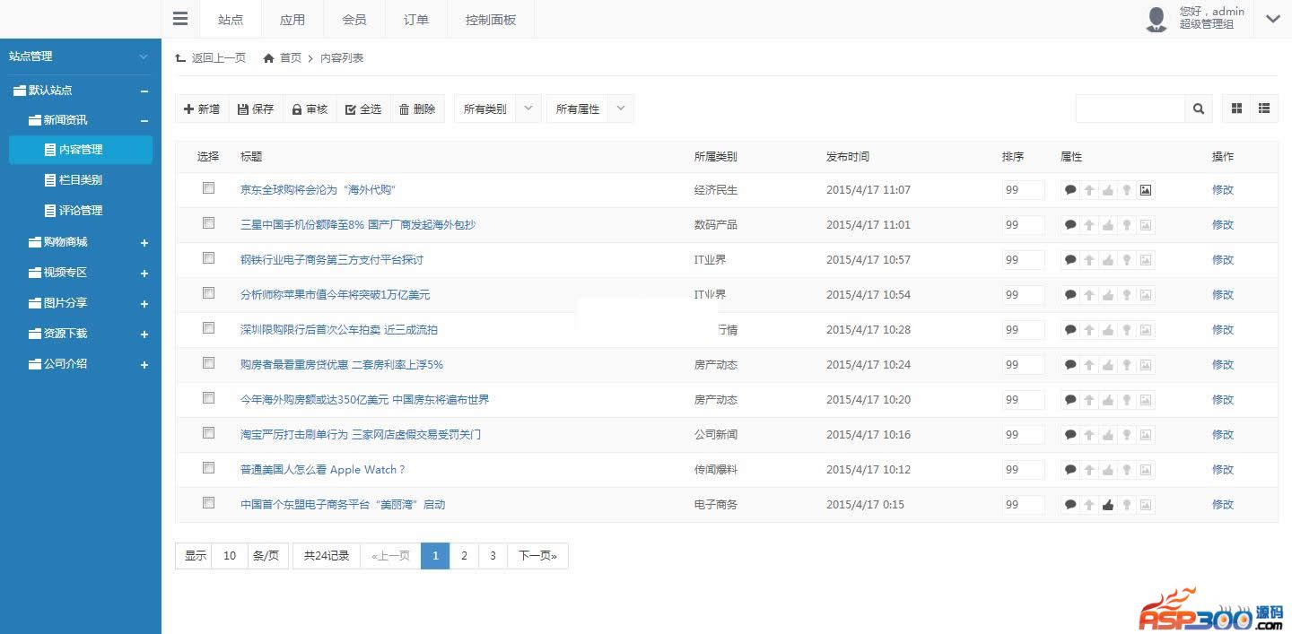The height and width of the screenshot is (634, 1292).
Task: Tick checkbox for 普通美国人怎么看 Apple Watch
Action: (x=209, y=468)
